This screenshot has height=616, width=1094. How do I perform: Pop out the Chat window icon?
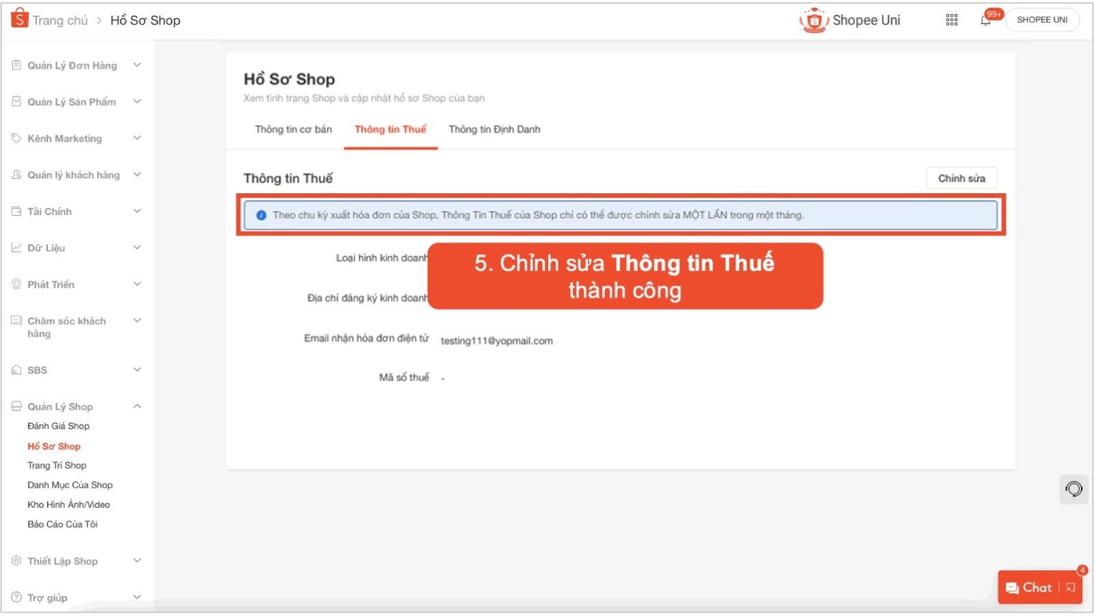click(1071, 587)
